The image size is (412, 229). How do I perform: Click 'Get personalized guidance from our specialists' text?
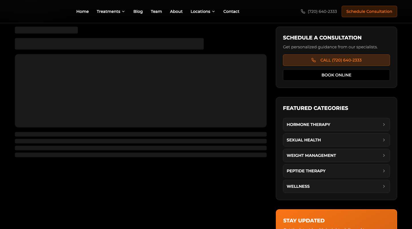[x=330, y=47]
